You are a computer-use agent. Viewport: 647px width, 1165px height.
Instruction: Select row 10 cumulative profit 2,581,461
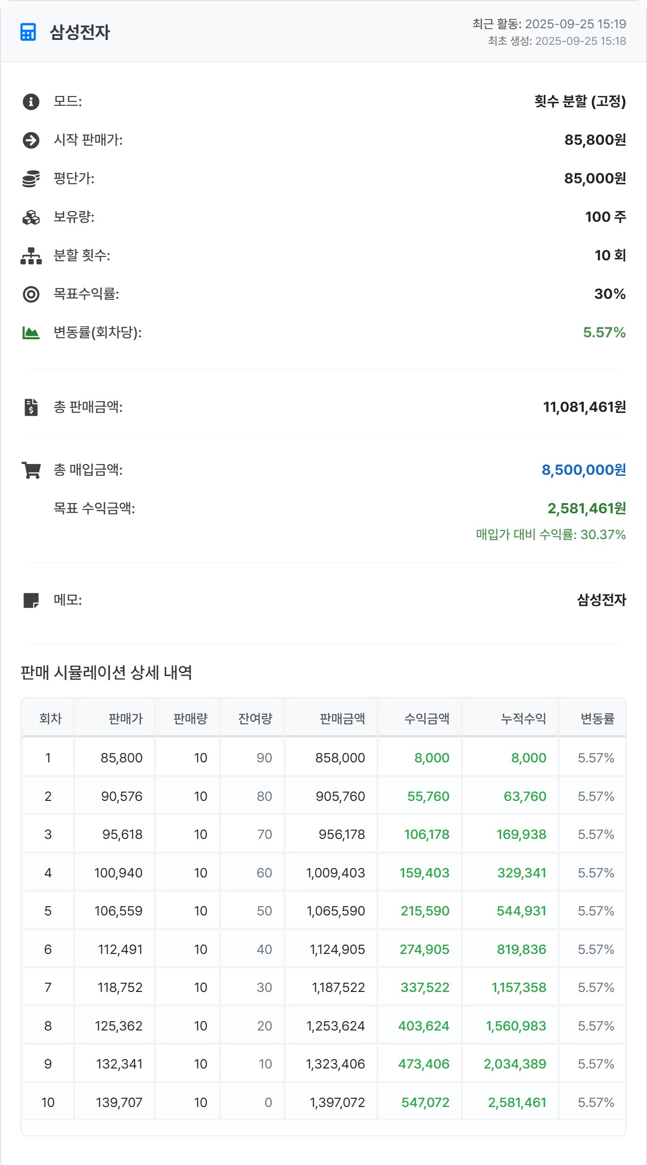(517, 1103)
